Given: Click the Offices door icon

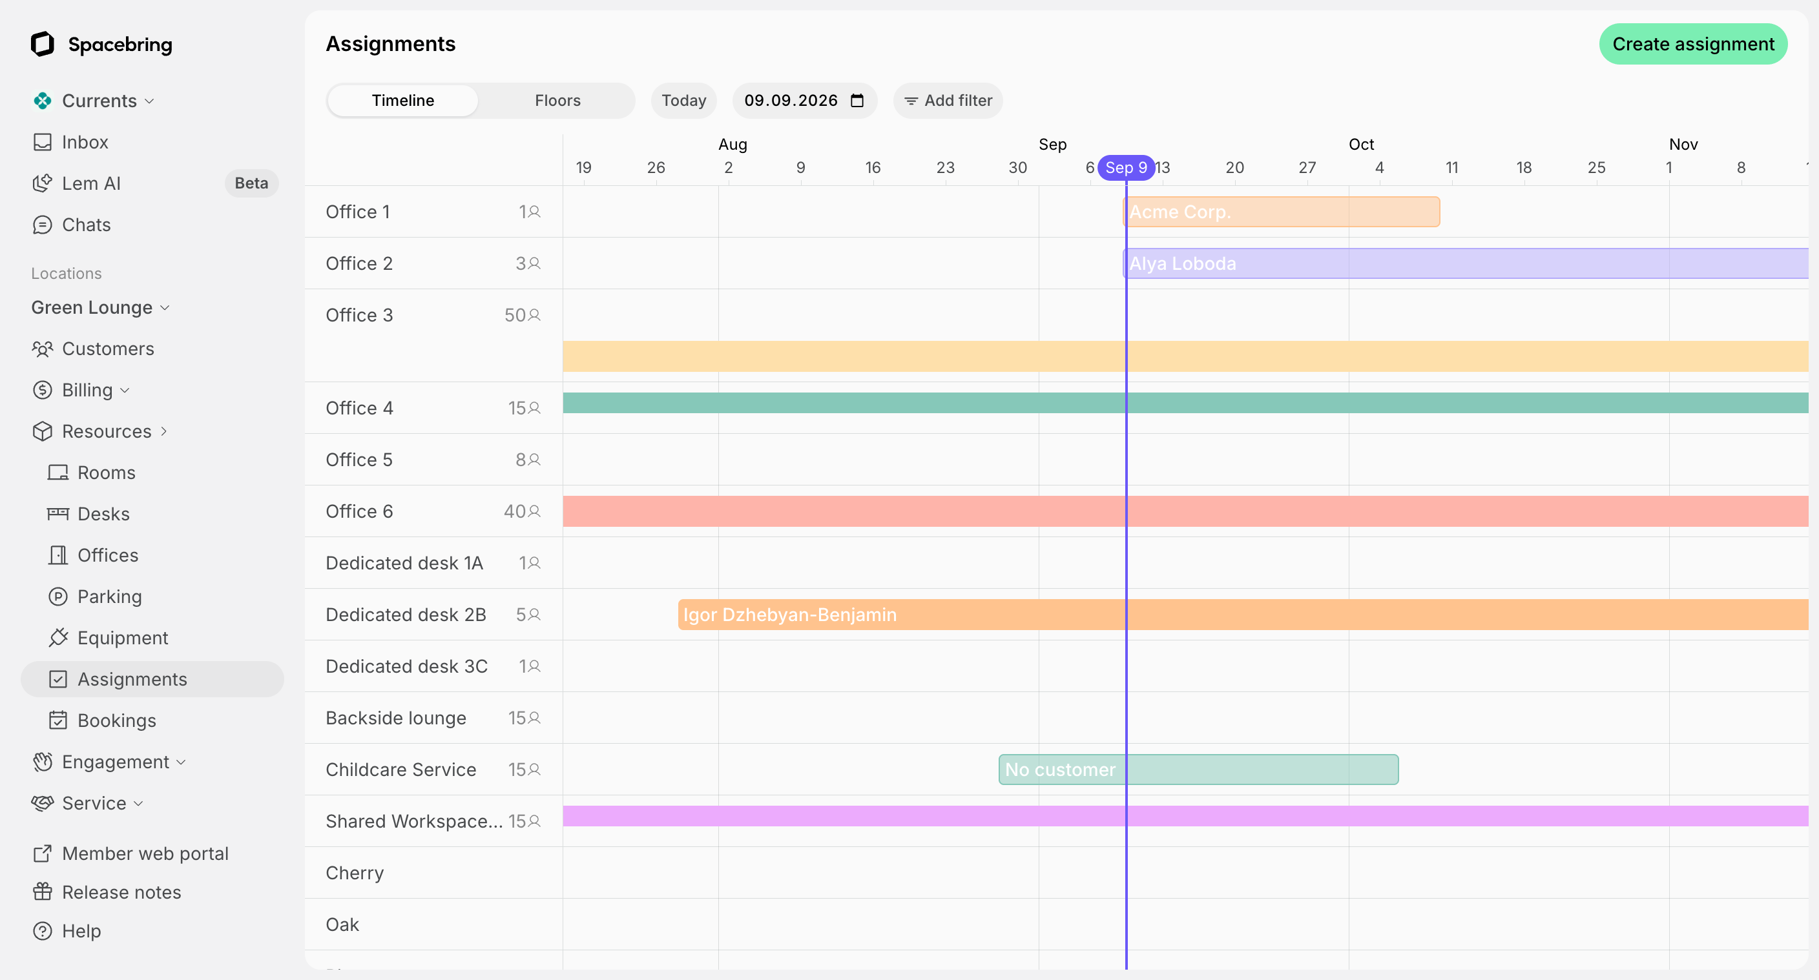Looking at the screenshot, I should tap(58, 555).
